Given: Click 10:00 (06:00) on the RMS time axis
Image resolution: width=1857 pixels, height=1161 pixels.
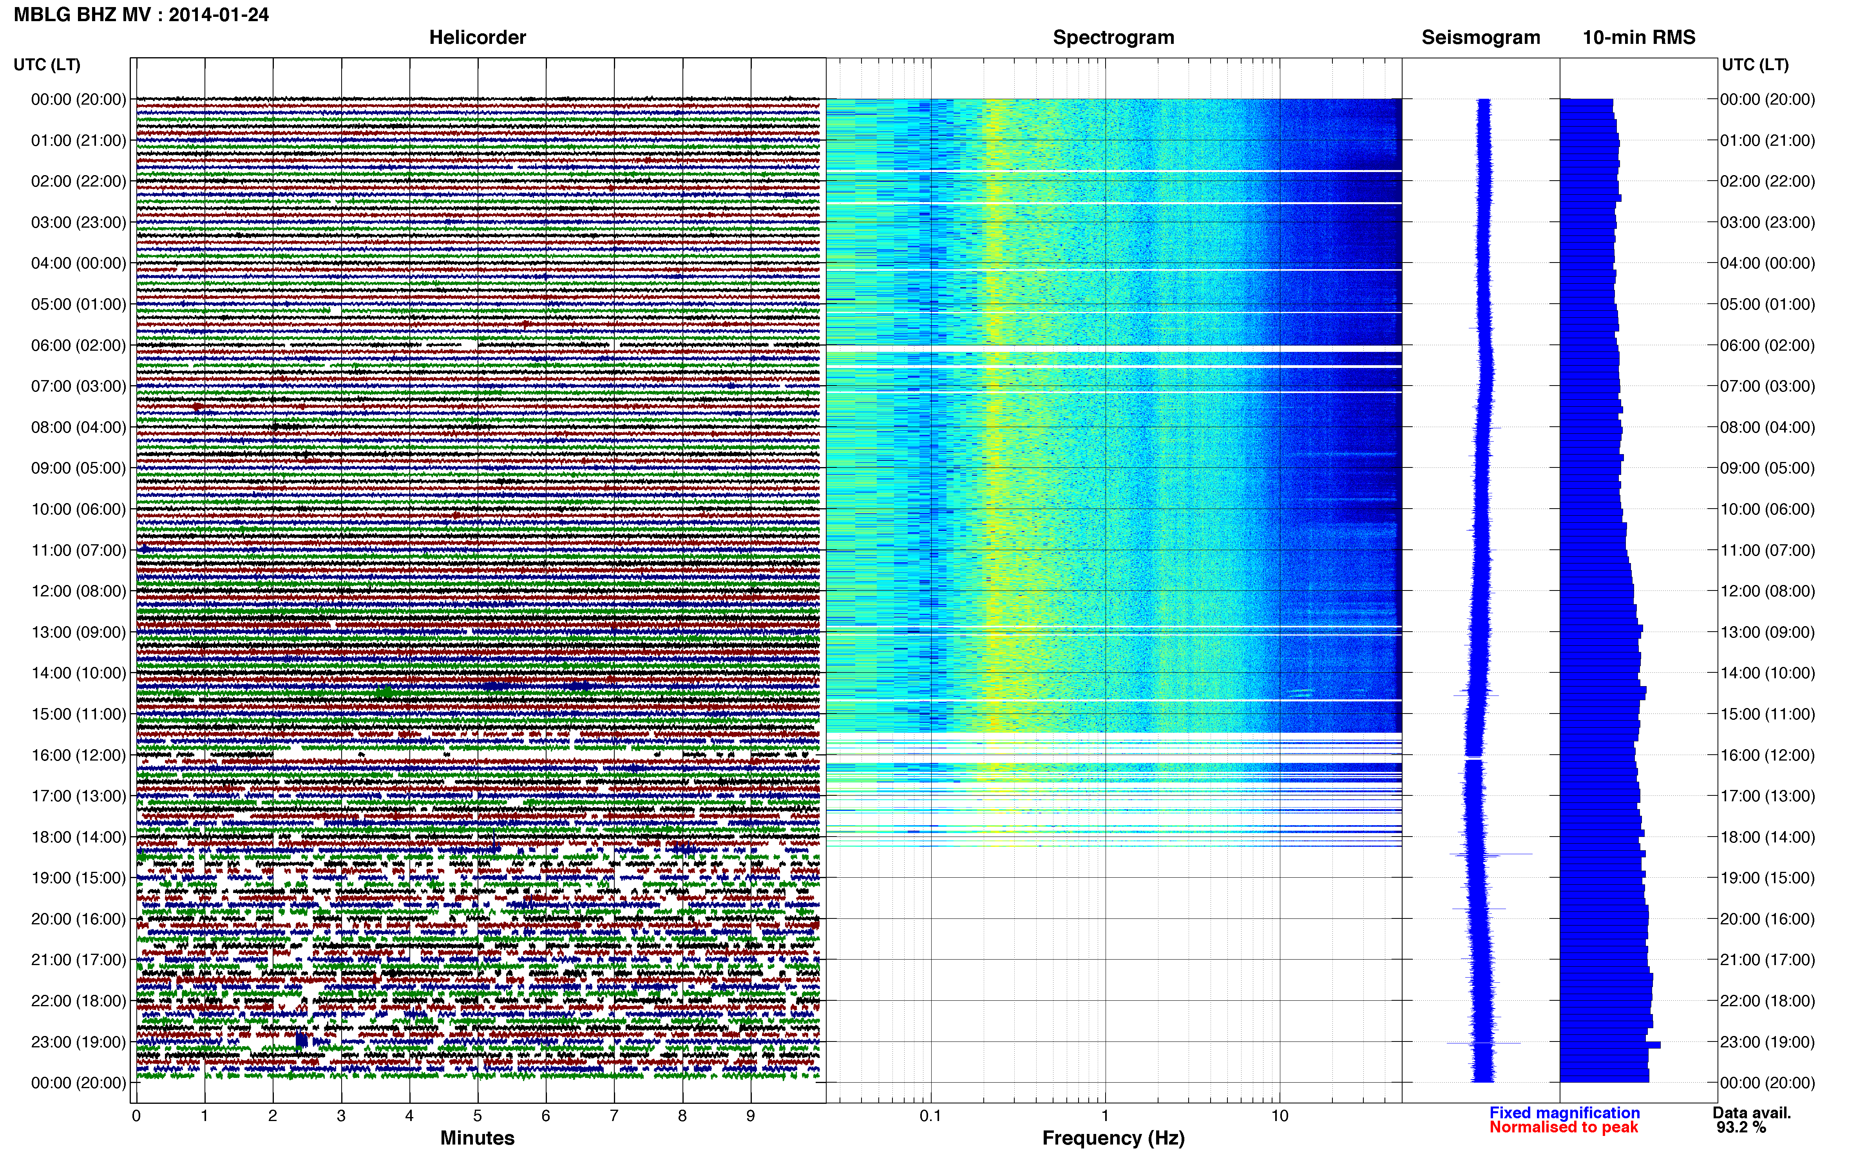Looking at the screenshot, I should [x=1767, y=509].
